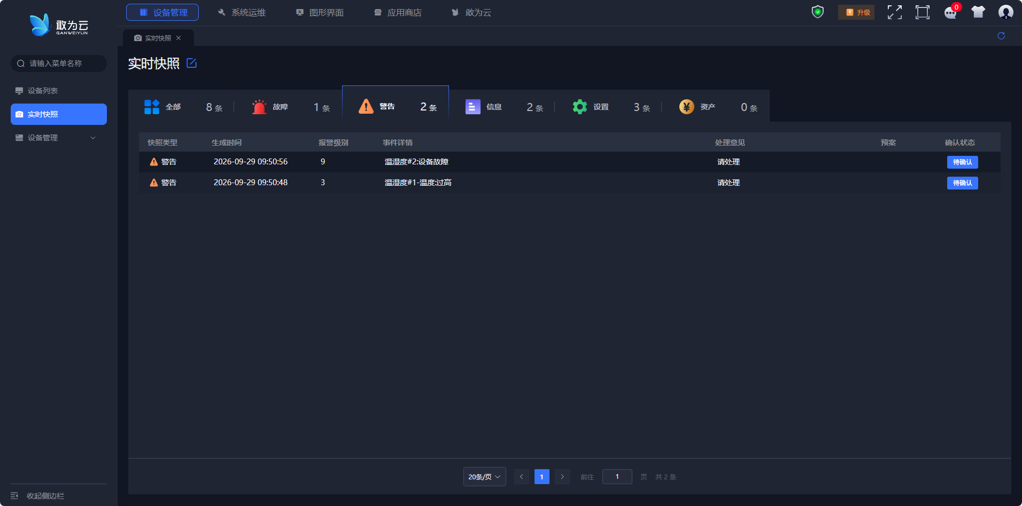Open the 应用商店 top menu
Screen dimensions: 1022x506
point(398,12)
